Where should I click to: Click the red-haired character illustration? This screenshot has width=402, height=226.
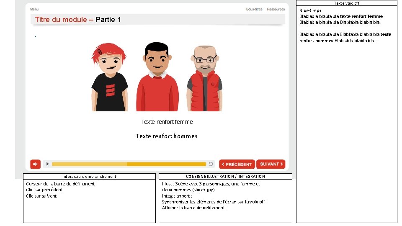point(110,77)
